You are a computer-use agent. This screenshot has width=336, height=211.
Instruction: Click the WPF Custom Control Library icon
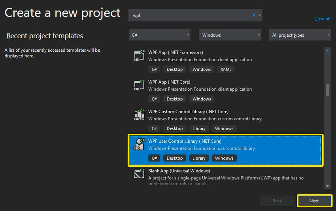139,114
